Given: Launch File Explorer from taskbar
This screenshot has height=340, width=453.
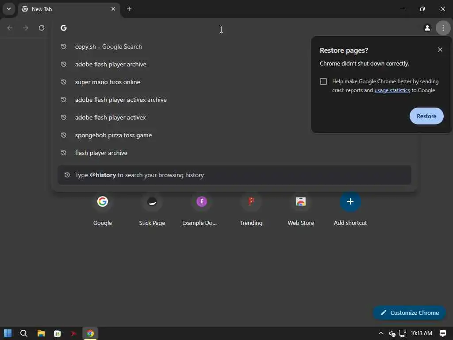Looking at the screenshot, I should click(41, 333).
